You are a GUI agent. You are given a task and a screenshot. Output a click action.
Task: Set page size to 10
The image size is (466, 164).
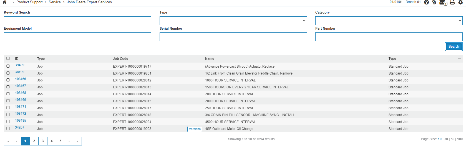440,139
